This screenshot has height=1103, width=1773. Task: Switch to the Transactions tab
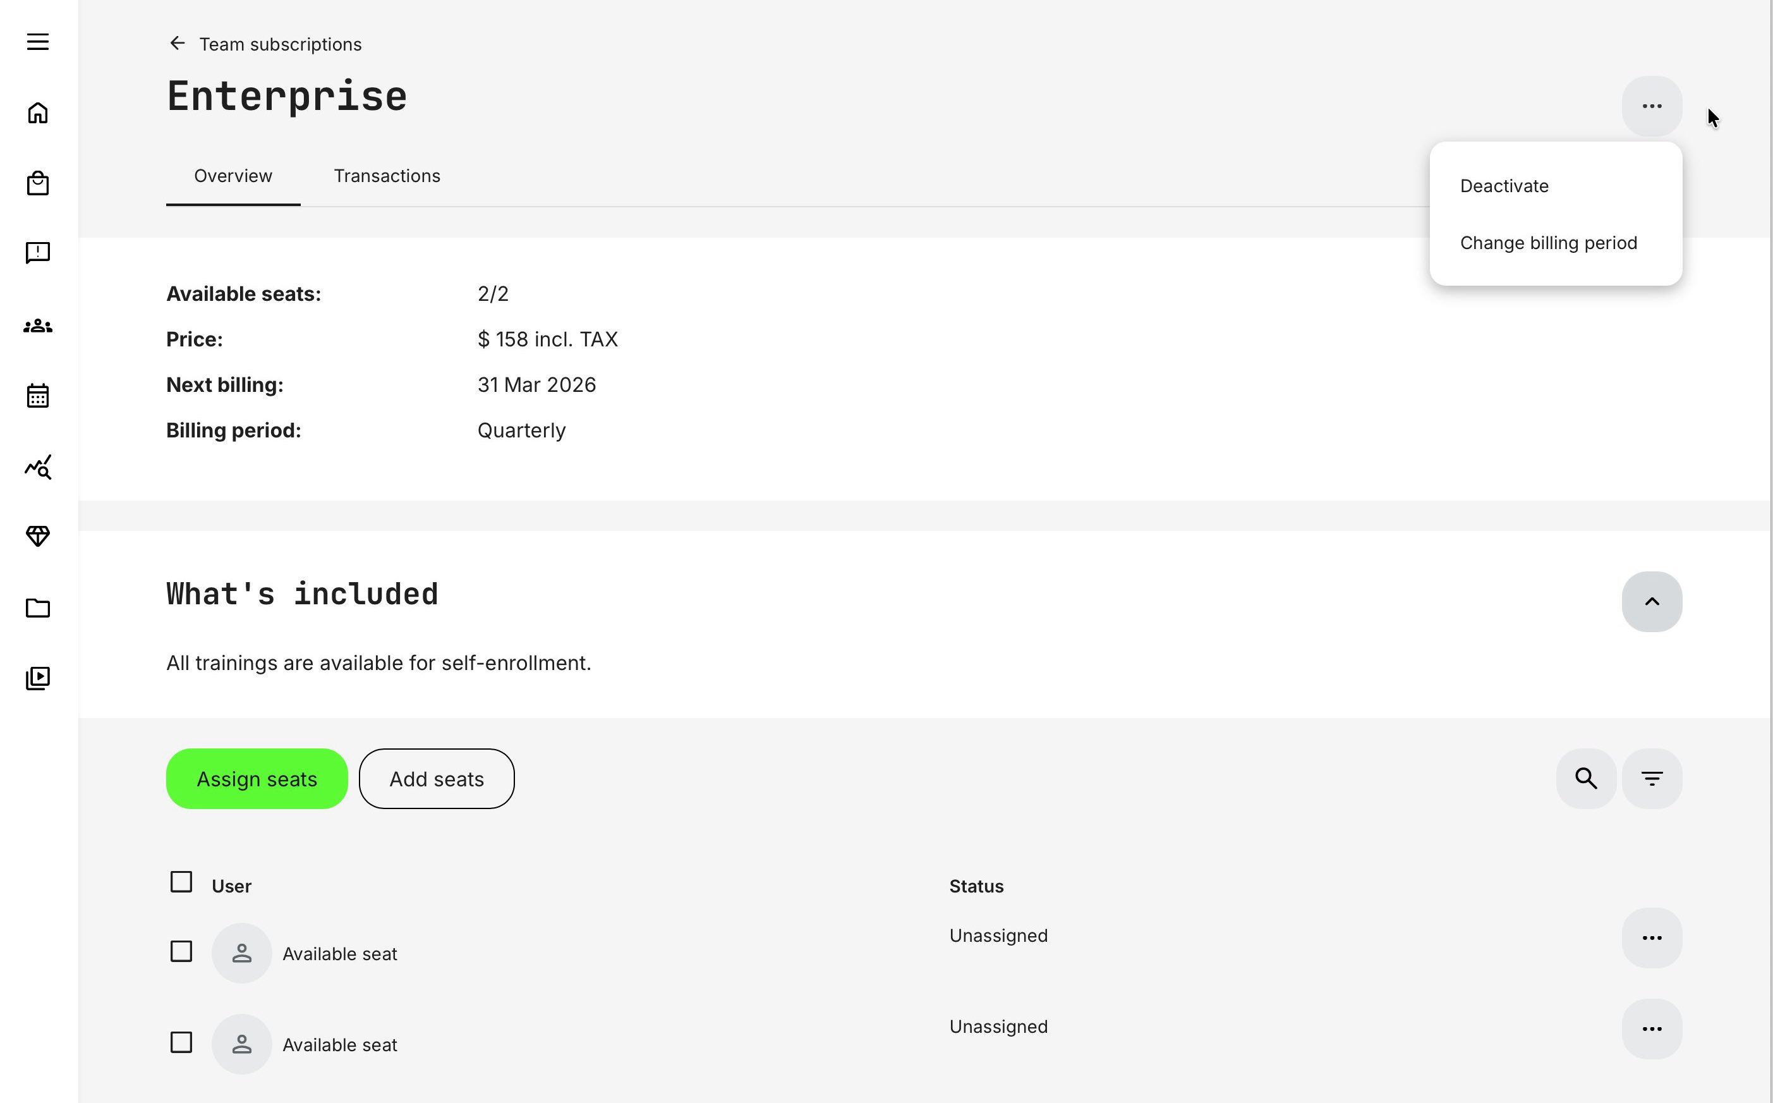point(387,176)
